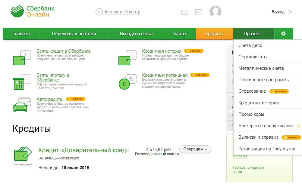Screen dimensions: 302x191
Task: Click the Выход logout link
Action: (x=278, y=12)
